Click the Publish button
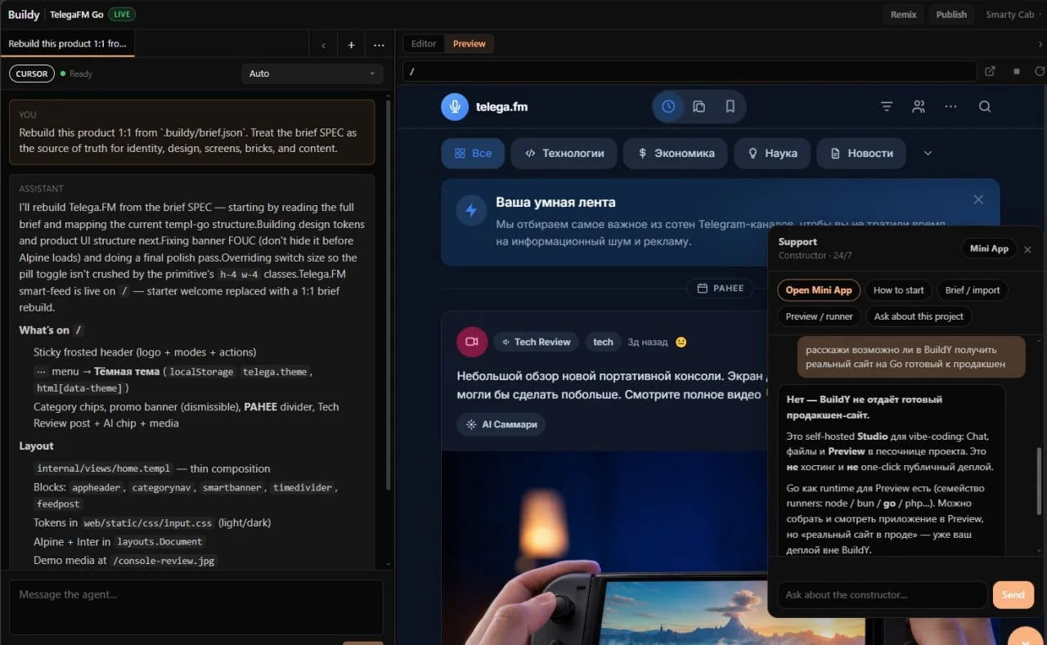The width and height of the screenshot is (1047, 645). 951,15
